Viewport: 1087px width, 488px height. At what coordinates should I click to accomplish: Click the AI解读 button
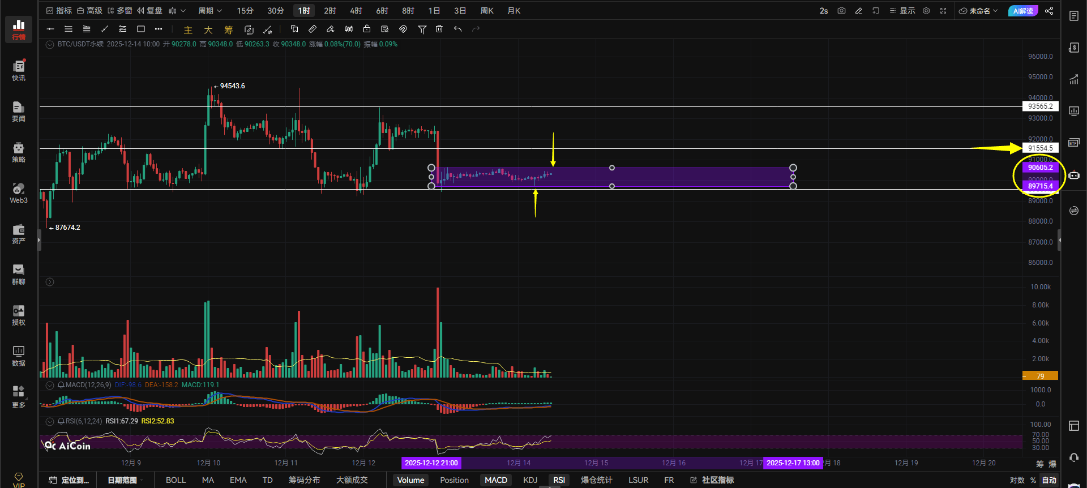tap(1022, 11)
